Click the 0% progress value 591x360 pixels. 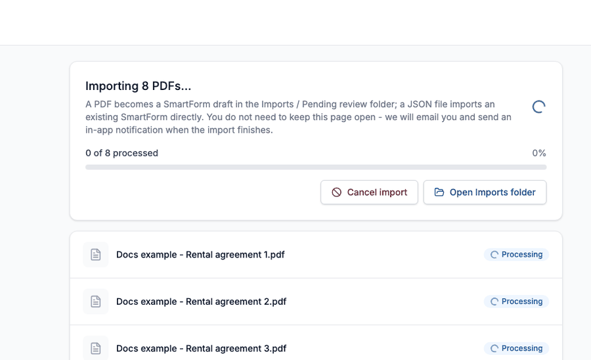tap(539, 153)
